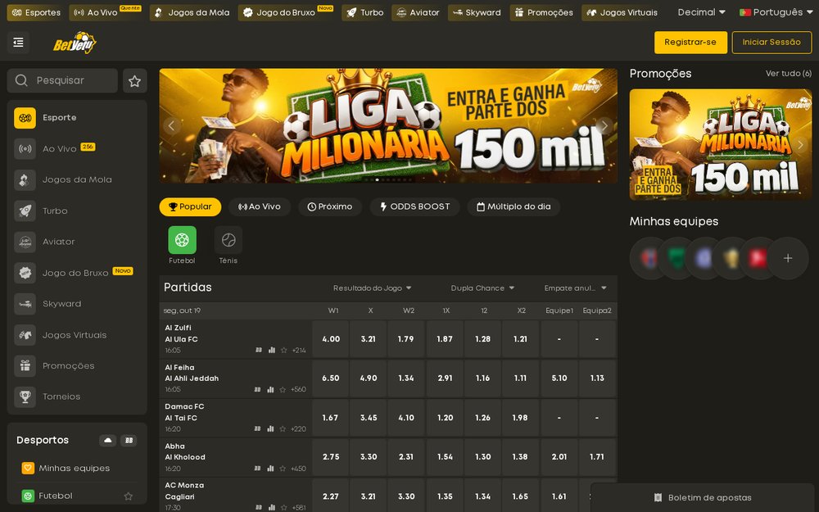Open Jogo do Bruxo in the sidebar

click(77, 273)
